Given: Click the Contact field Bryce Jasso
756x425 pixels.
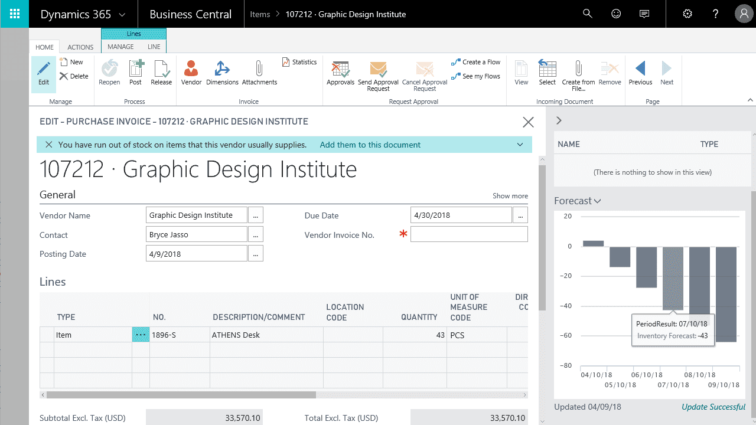Looking at the screenshot, I should 196,234.
